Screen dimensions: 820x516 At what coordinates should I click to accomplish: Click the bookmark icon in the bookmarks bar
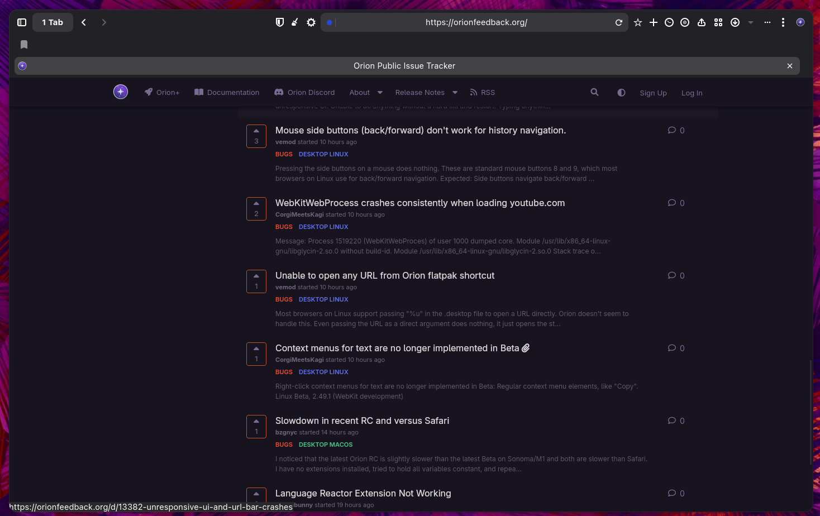24,45
